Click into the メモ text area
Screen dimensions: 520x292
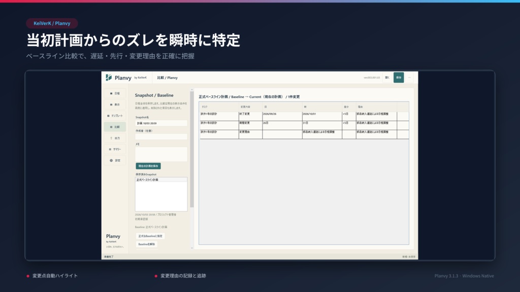(161, 154)
